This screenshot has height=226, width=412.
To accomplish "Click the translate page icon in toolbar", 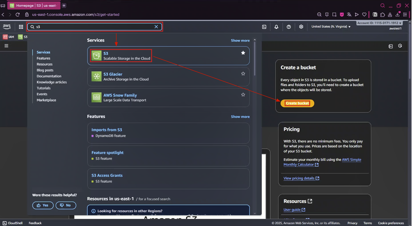I will click(349, 15).
